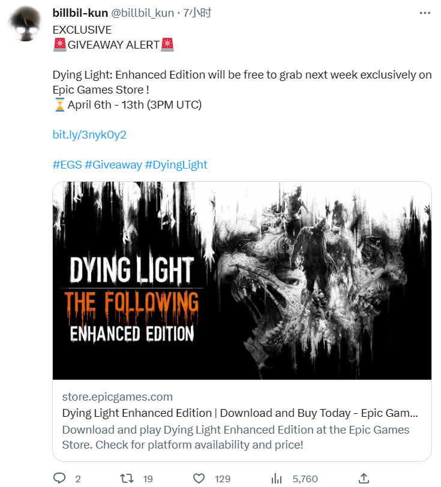Open the three-dot more options menu
The height and width of the screenshot is (487, 441).
425,13
